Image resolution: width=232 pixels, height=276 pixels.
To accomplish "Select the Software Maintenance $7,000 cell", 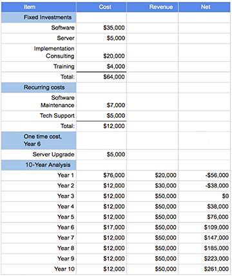I will tap(101, 102).
